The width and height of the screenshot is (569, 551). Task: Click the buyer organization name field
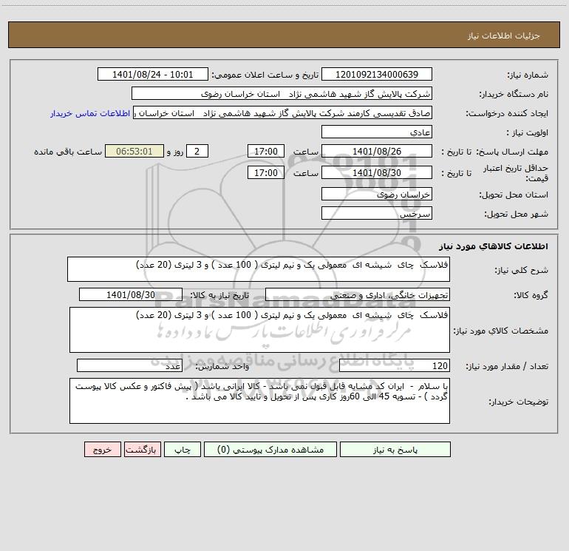(x=282, y=93)
